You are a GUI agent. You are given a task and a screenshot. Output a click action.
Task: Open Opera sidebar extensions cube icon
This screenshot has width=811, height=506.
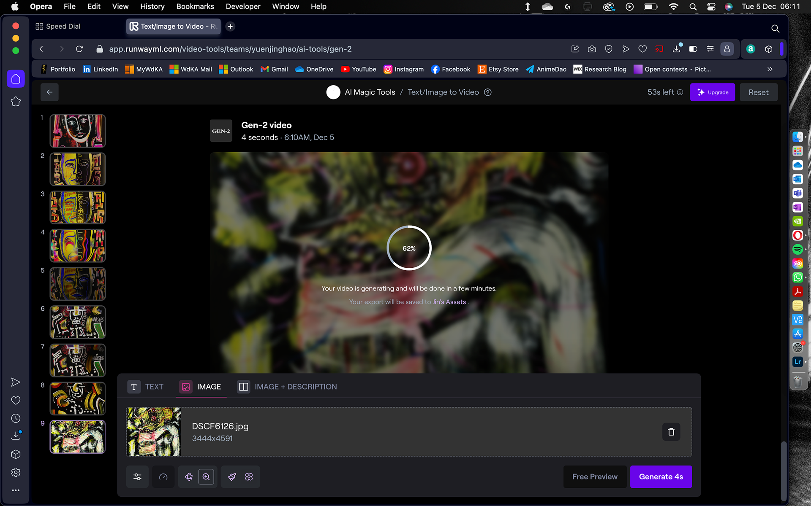16,454
